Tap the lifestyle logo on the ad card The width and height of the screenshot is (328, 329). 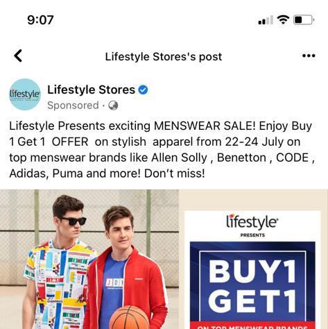click(252, 221)
